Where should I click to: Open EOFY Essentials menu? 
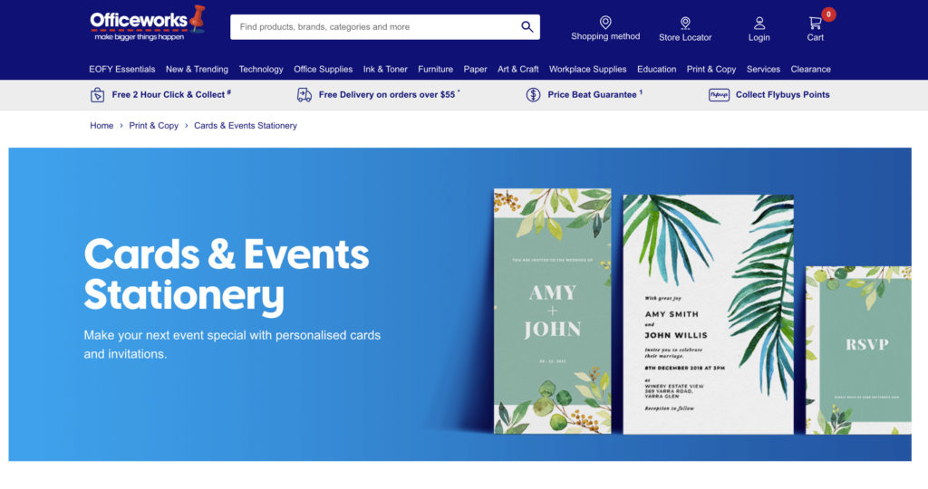click(x=122, y=69)
